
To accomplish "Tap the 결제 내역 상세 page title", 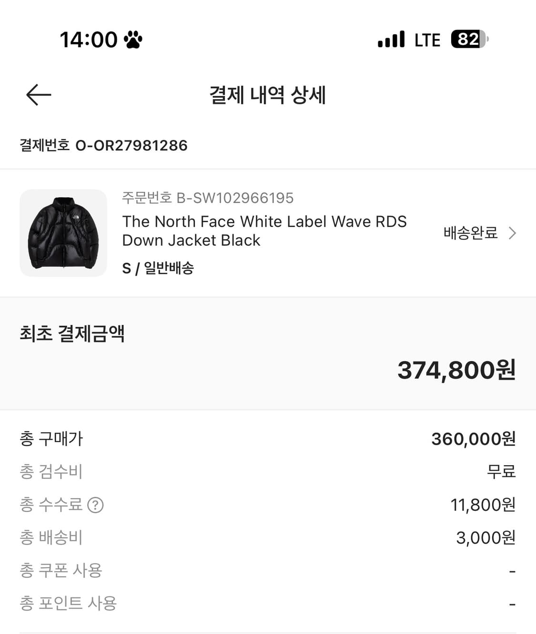I will coord(268,94).
